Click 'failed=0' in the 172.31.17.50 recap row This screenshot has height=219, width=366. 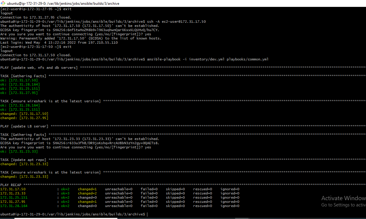[x=149, y=189]
